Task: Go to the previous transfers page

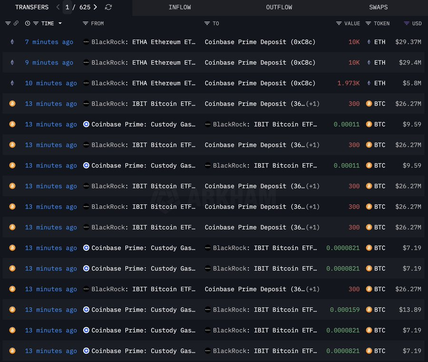Action: (58, 7)
